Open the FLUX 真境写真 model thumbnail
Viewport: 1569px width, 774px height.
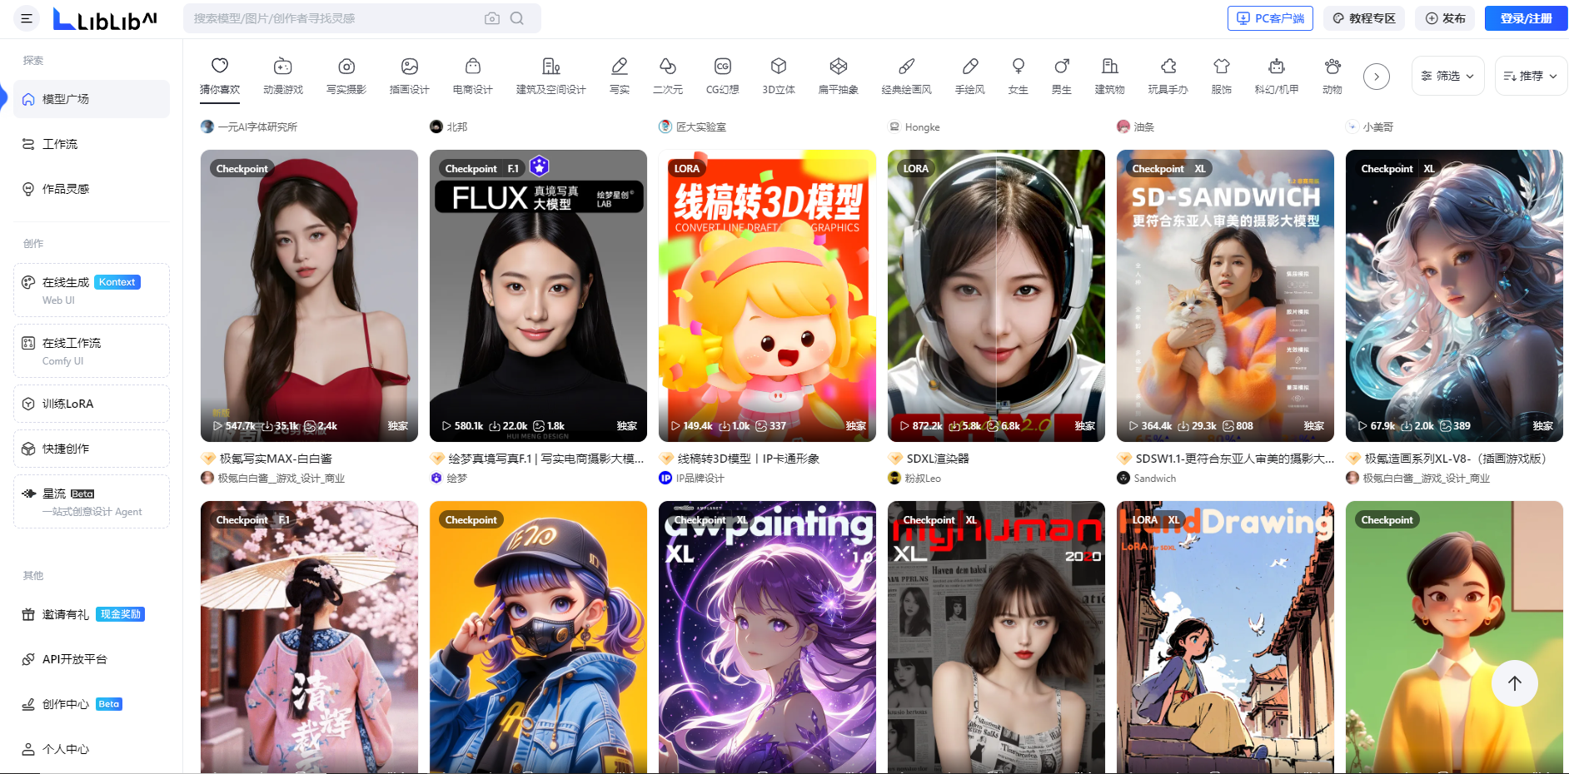(x=538, y=295)
